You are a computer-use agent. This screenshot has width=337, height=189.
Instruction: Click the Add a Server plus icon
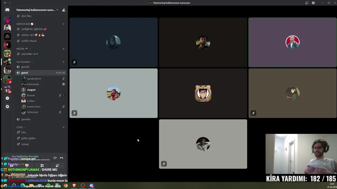(7, 98)
